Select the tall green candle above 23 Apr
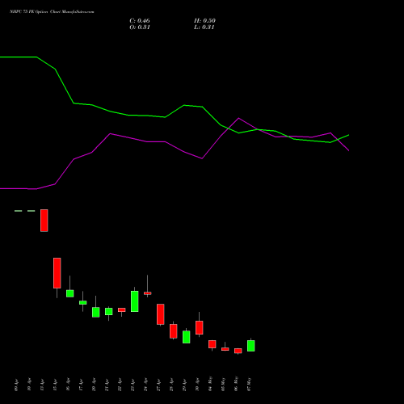404x404 pixels. (x=135, y=301)
